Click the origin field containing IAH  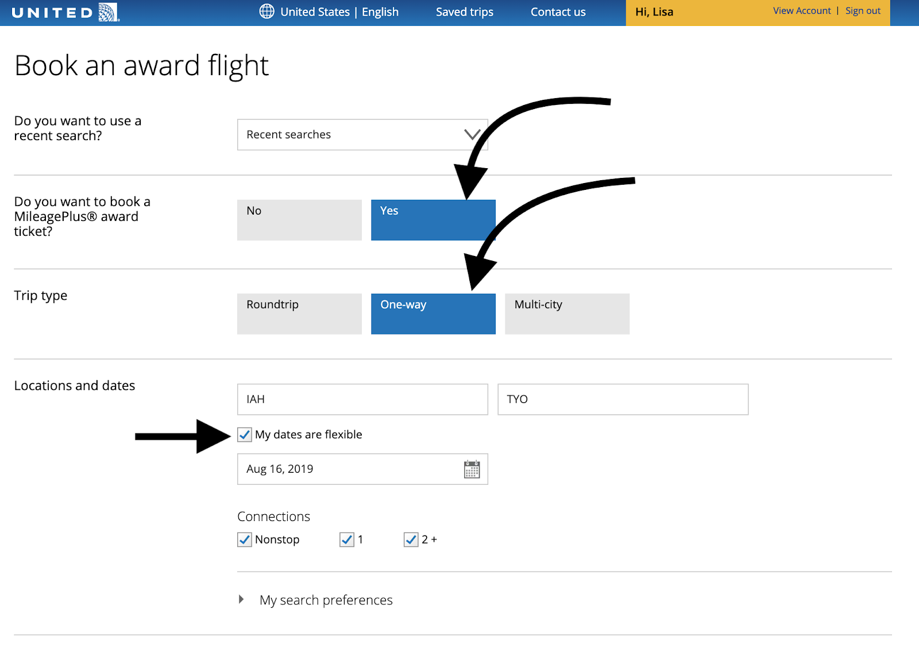click(x=362, y=399)
